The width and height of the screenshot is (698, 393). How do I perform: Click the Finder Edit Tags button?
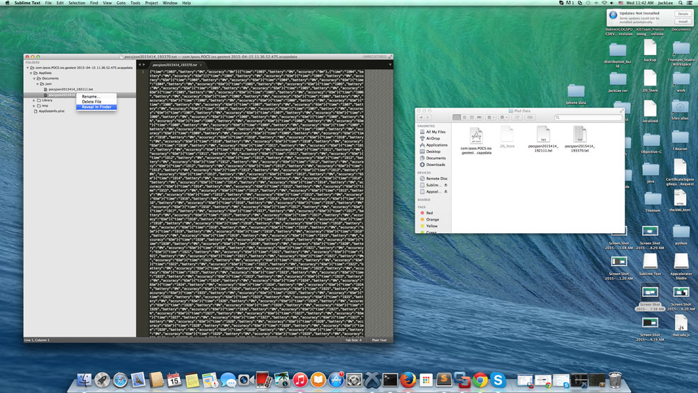(530, 117)
